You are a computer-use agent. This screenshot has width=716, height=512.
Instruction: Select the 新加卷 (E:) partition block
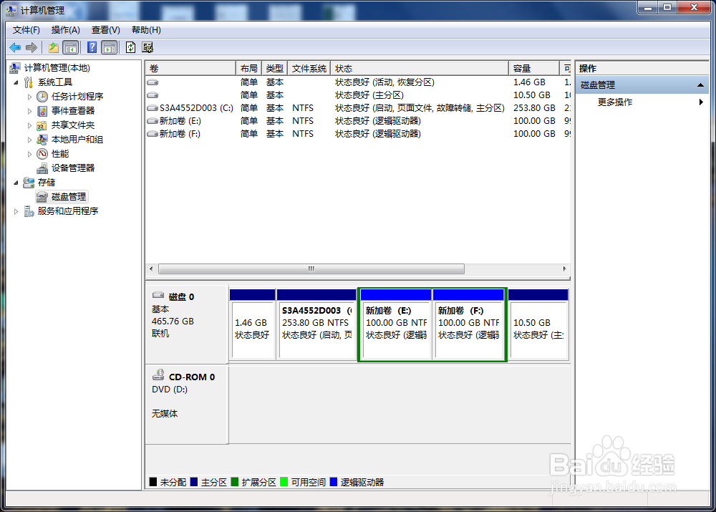396,324
